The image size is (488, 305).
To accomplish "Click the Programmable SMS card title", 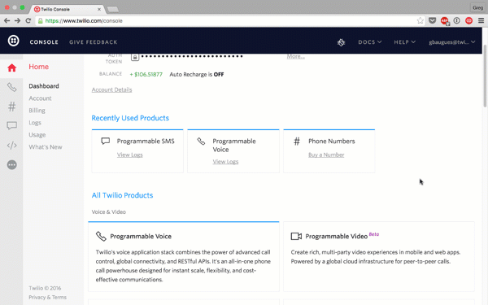I will point(146,141).
